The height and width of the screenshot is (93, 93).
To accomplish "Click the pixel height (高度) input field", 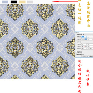I will click(84, 39).
